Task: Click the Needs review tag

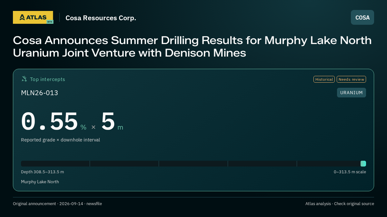Action: 351,79
